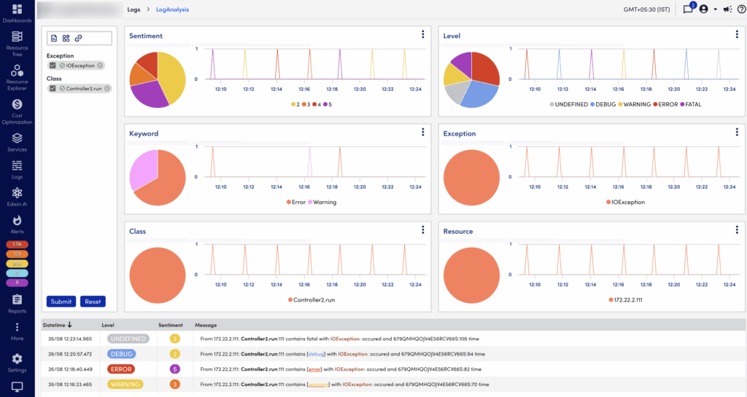
Task: Open Dashboards in the sidebar
Action: (x=17, y=12)
